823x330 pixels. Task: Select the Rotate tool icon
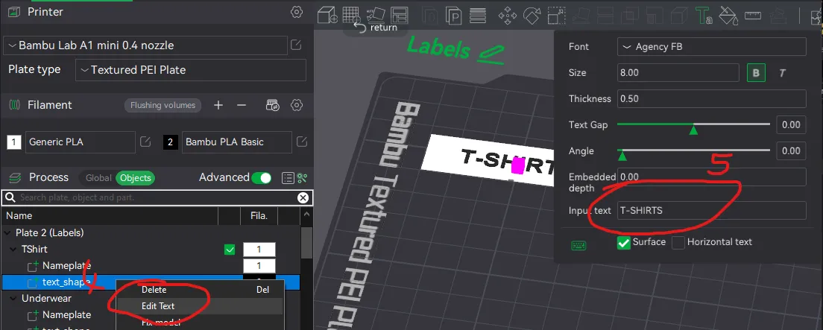[x=532, y=15]
